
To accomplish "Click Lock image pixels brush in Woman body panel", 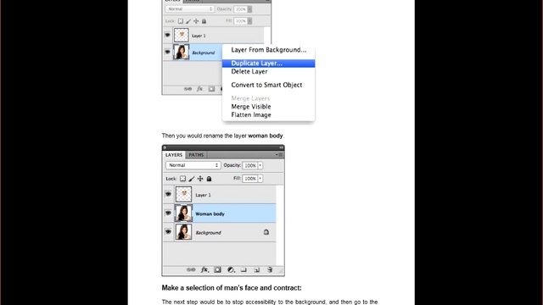I will coord(192,179).
